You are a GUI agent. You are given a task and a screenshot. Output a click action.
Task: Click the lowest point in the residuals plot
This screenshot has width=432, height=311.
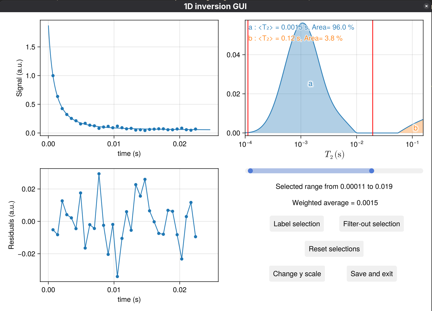coord(117,276)
